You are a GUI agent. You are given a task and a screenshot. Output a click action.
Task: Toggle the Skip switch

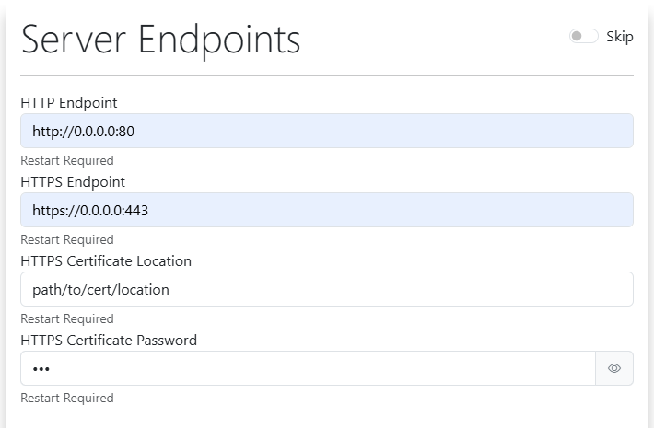tap(583, 37)
